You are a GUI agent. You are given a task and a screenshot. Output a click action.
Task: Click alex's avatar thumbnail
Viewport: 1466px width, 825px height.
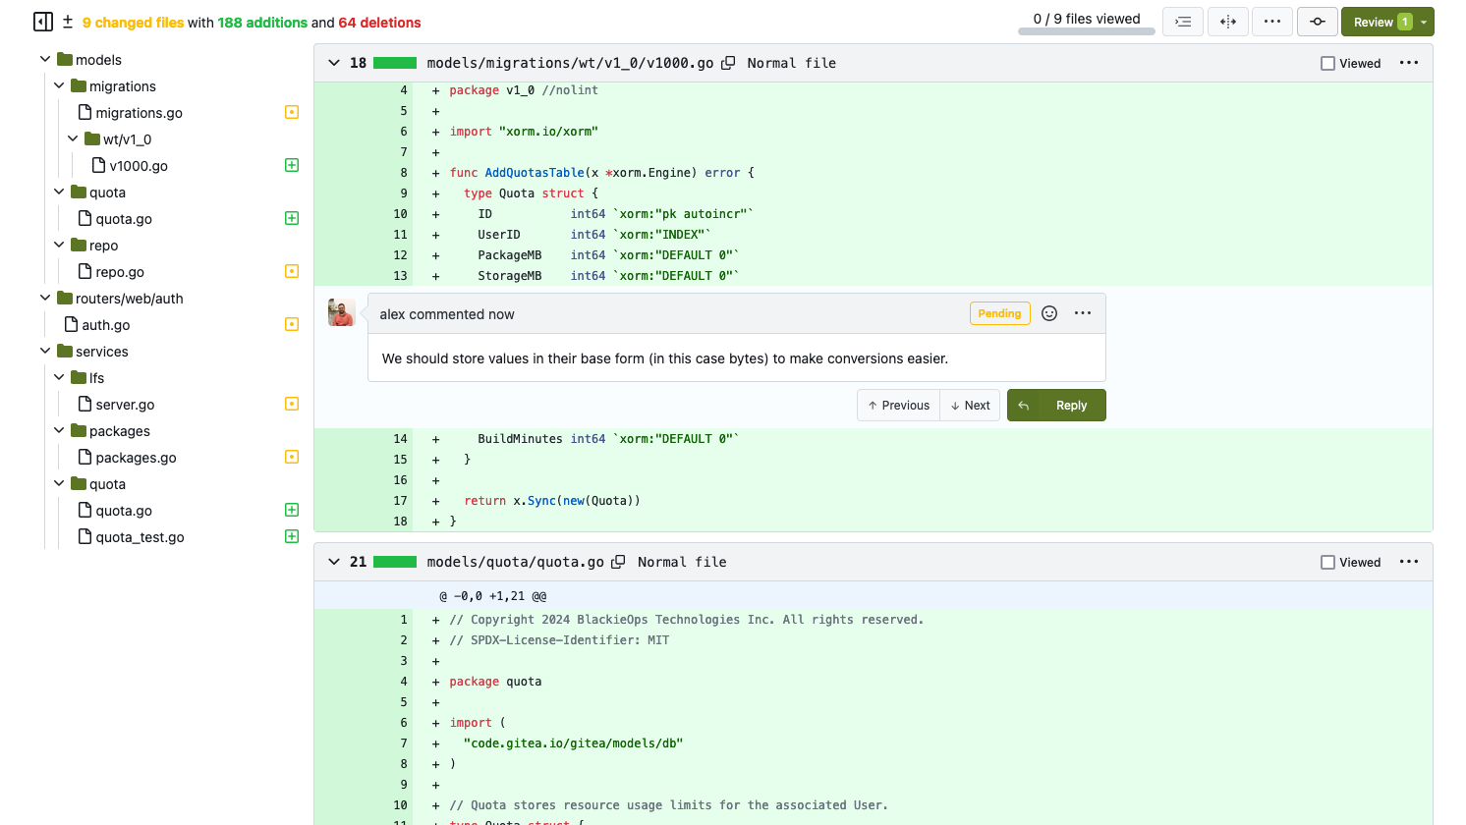342,312
